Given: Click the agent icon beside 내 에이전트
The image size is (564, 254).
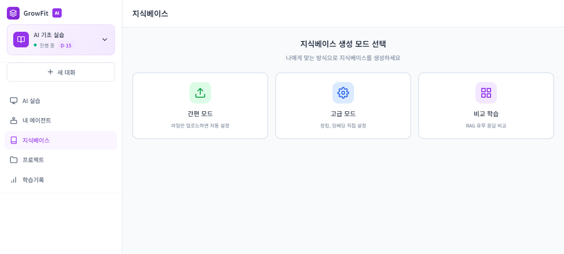Looking at the screenshot, I should (14, 120).
